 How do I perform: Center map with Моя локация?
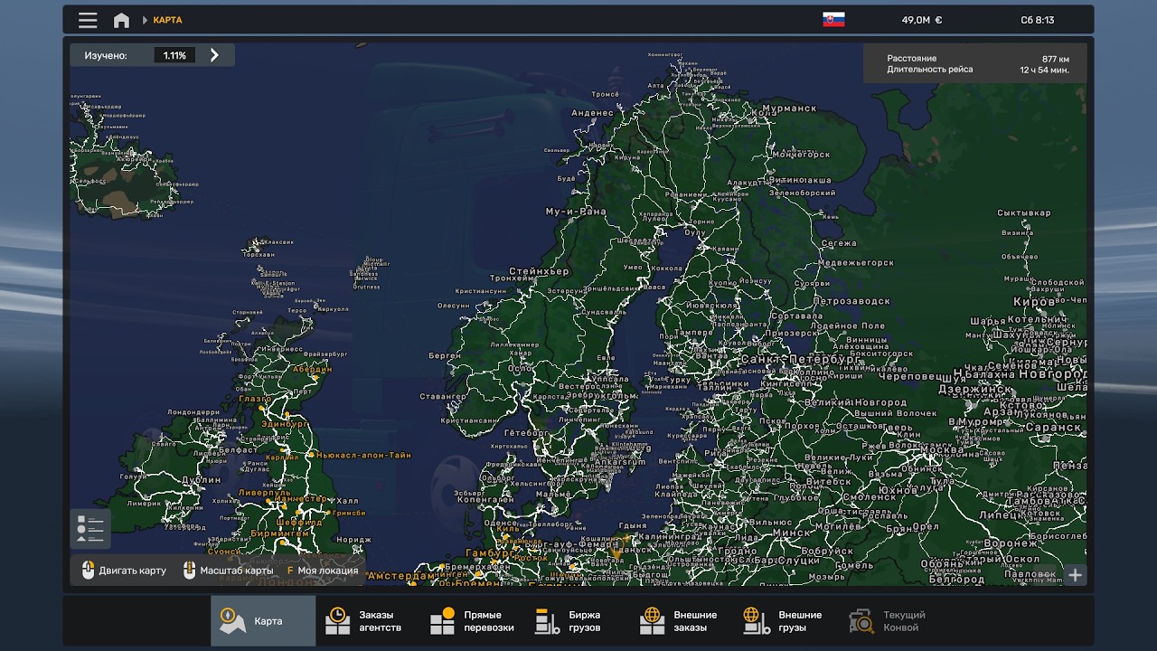point(323,571)
